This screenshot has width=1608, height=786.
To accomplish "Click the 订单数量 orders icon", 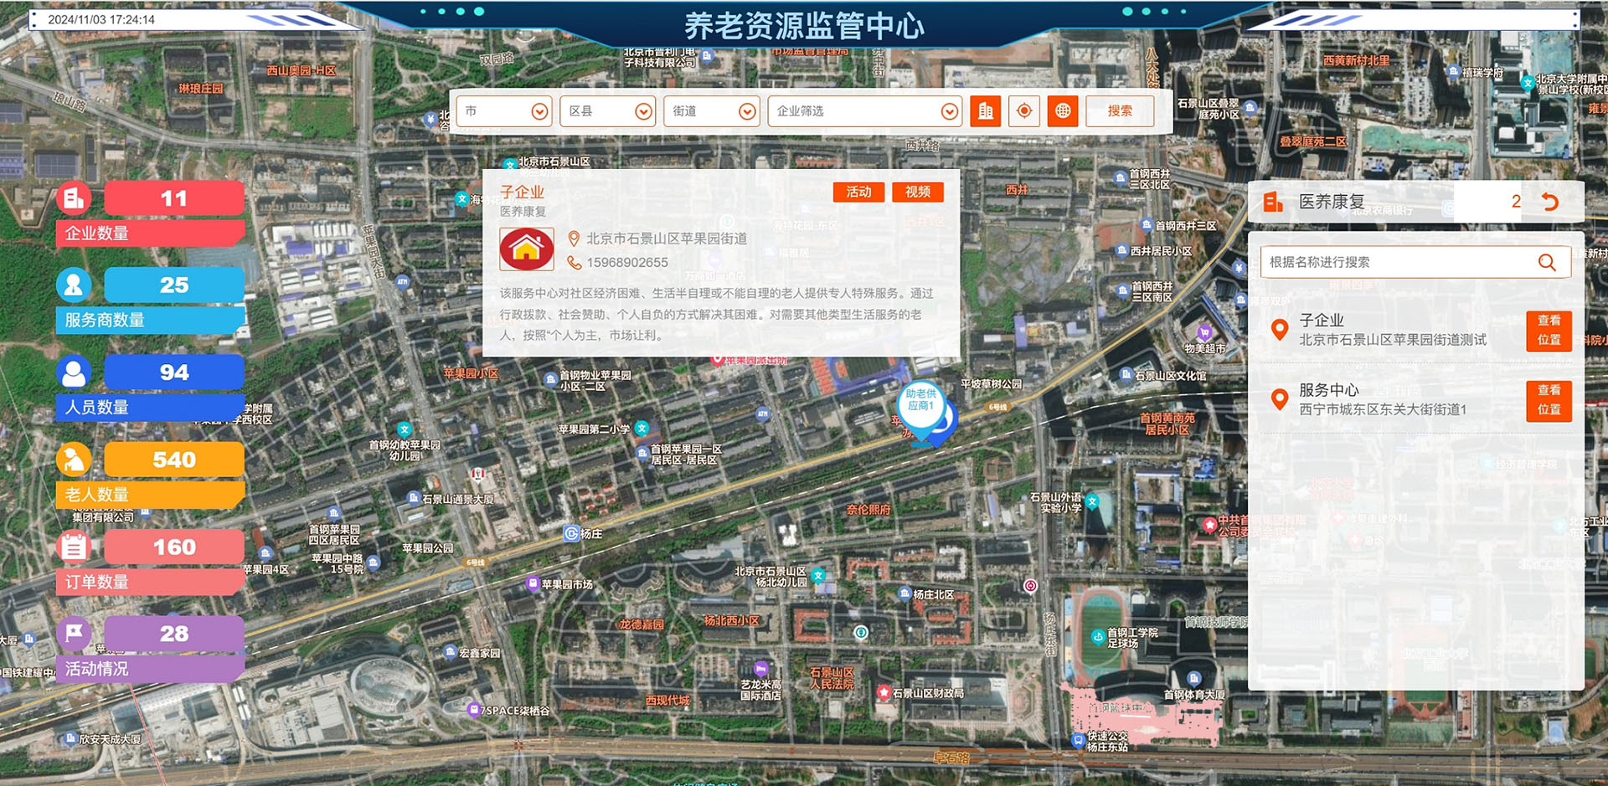I will click(74, 546).
